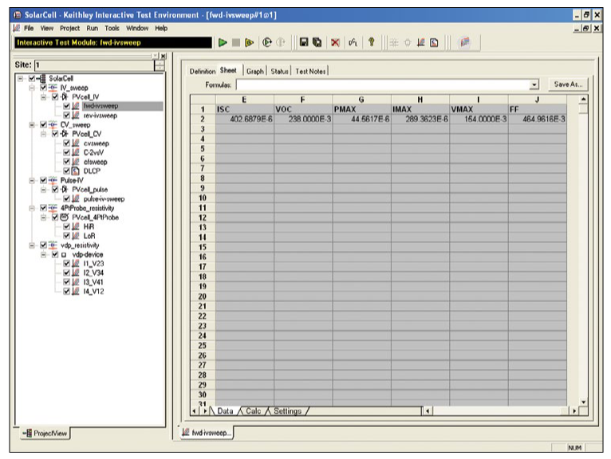Open the Project menu
The height and width of the screenshot is (459, 611).
[x=69, y=28]
